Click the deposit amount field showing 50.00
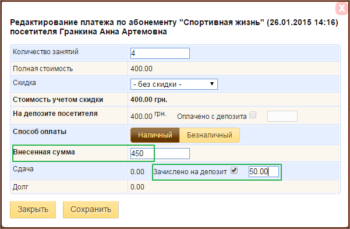Image resolution: width=350 pixels, height=229 pixels. 264,171
